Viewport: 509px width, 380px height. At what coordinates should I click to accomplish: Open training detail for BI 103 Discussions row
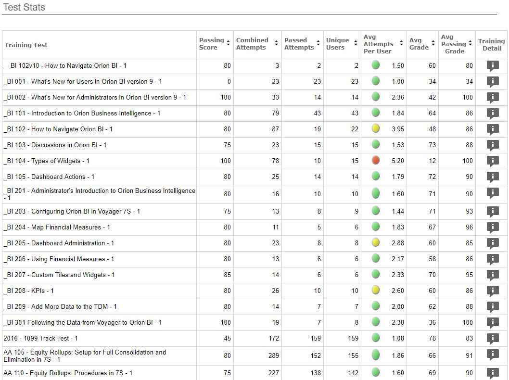point(493,145)
